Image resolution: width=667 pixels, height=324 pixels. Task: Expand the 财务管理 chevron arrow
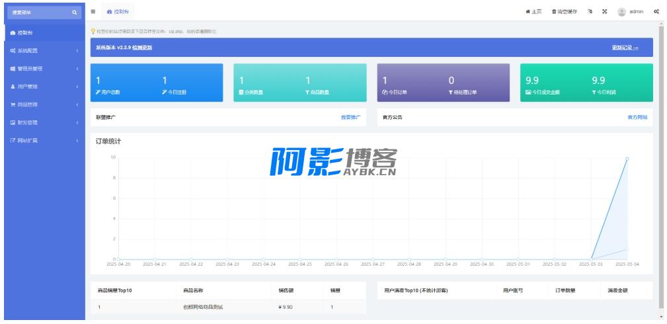coord(77,122)
